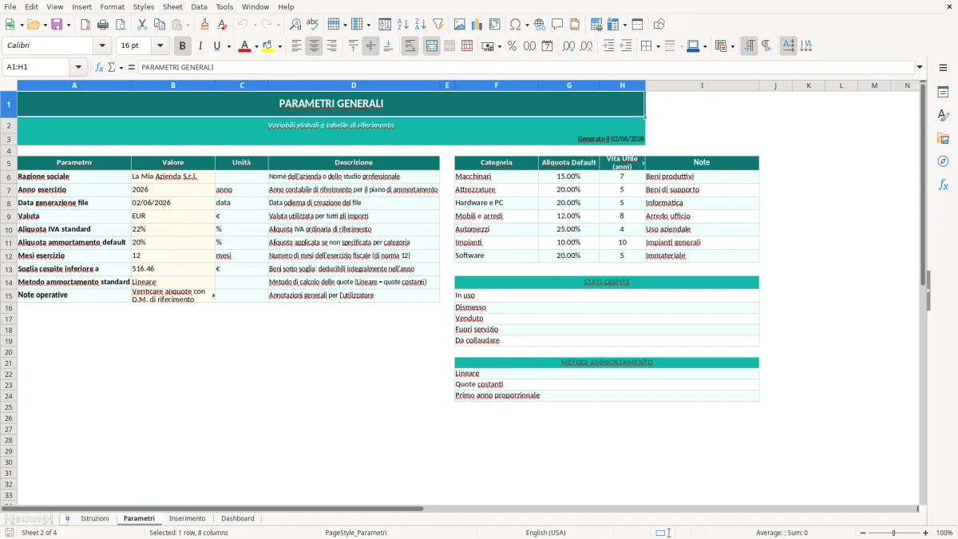The width and height of the screenshot is (958, 539).
Task: Switch to the Istruzioni sheet tab
Action: [x=95, y=519]
